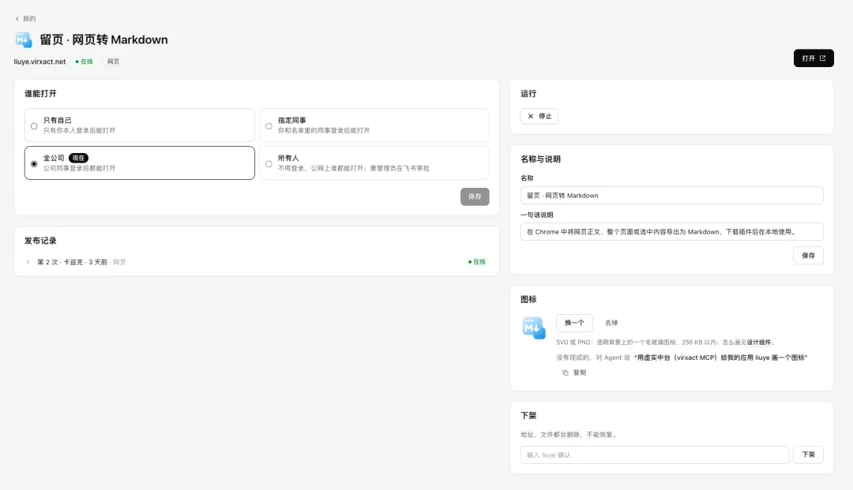Click the 现在 badge on 全公司

[78, 158]
